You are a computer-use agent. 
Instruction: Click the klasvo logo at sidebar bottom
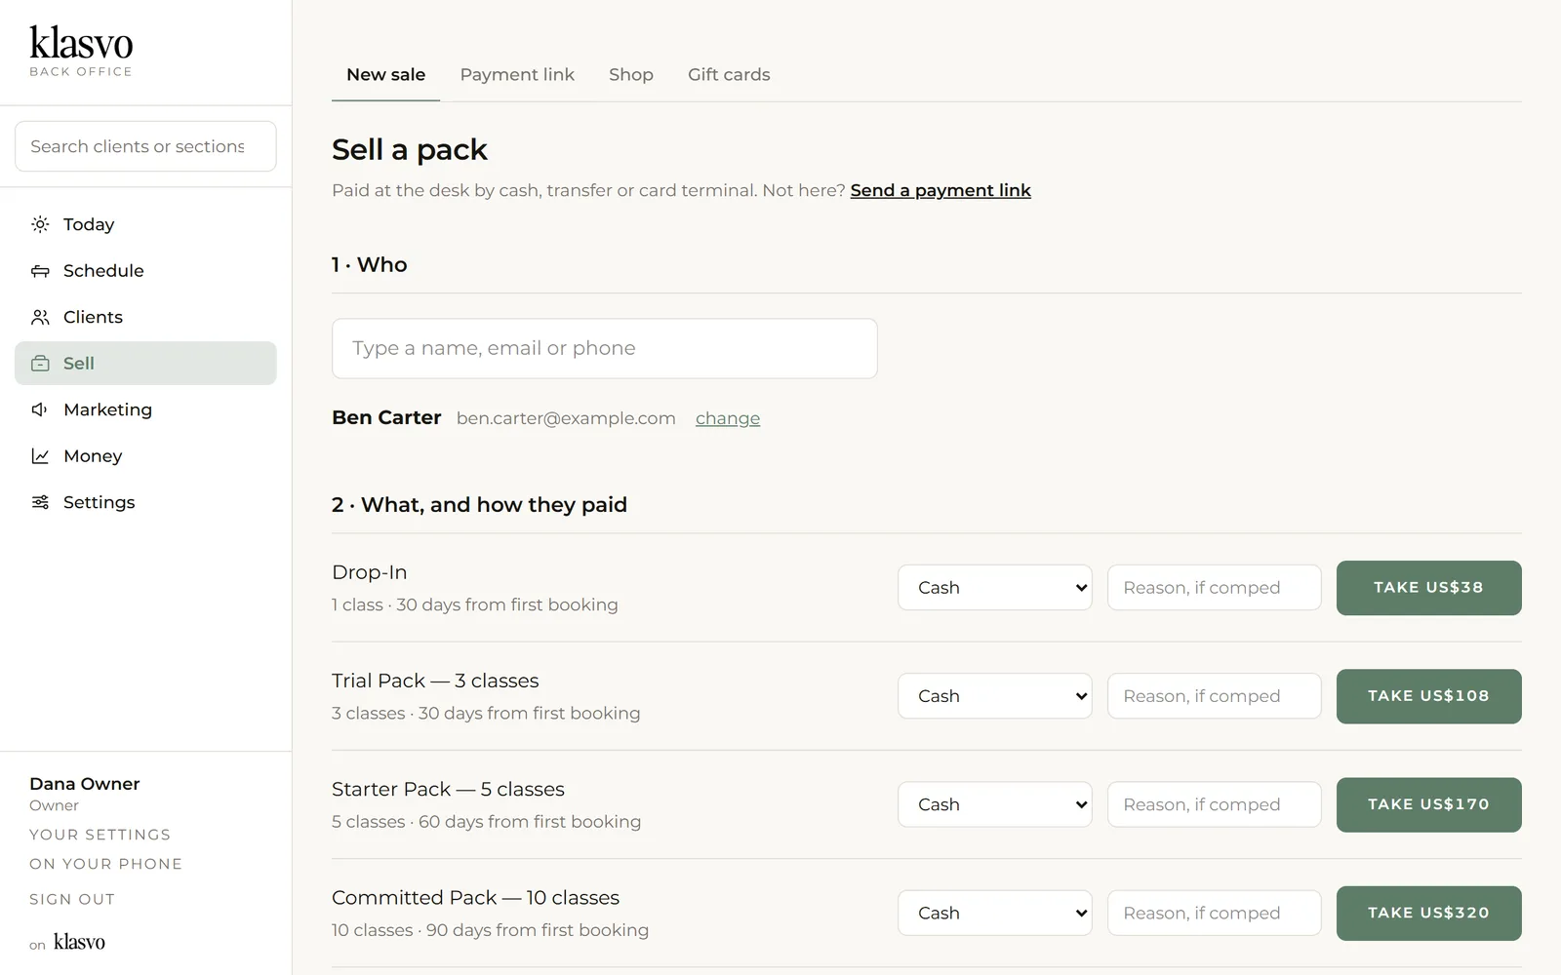[x=79, y=942]
